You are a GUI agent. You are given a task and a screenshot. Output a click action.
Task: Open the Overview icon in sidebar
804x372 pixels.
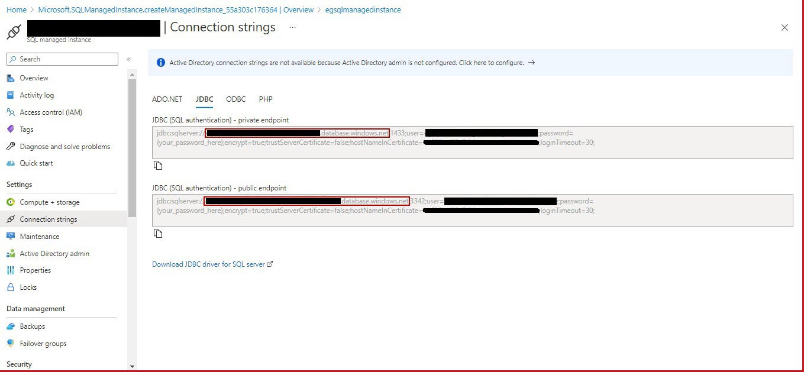[10, 78]
